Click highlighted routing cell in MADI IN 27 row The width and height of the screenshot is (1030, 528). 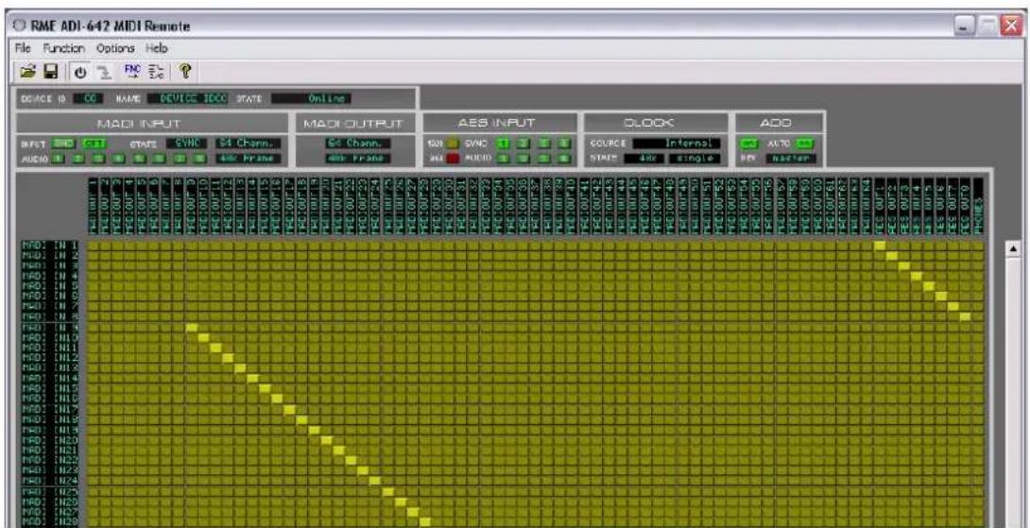[x=413, y=512]
